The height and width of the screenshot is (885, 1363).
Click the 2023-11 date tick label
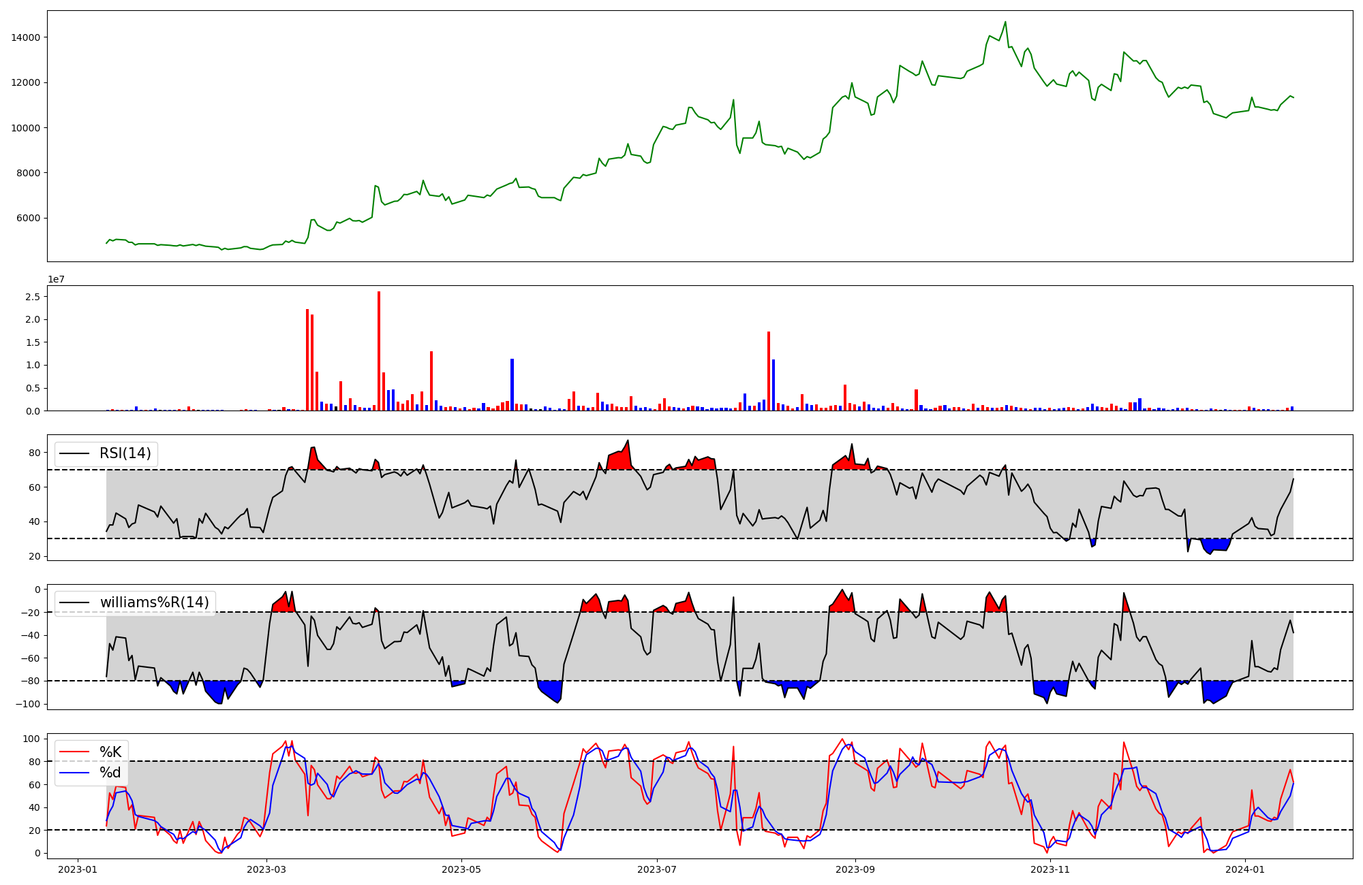(1050, 869)
